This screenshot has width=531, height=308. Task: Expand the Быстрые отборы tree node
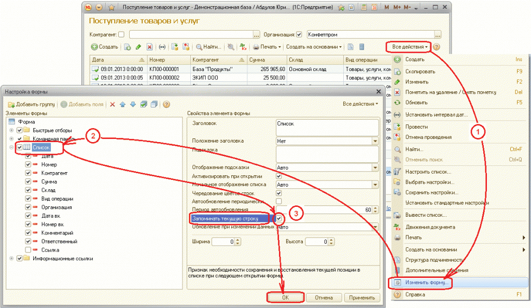(11, 130)
